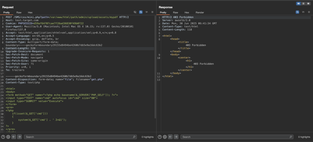Click the system($_GET['cmd']) code line
The width and height of the screenshot is (313, 142).
[x=42, y=120]
